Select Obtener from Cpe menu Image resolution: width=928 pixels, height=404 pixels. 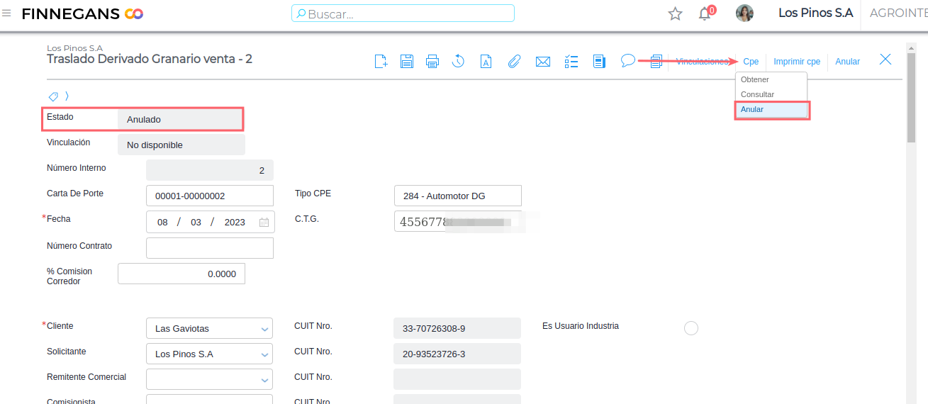tap(771, 79)
